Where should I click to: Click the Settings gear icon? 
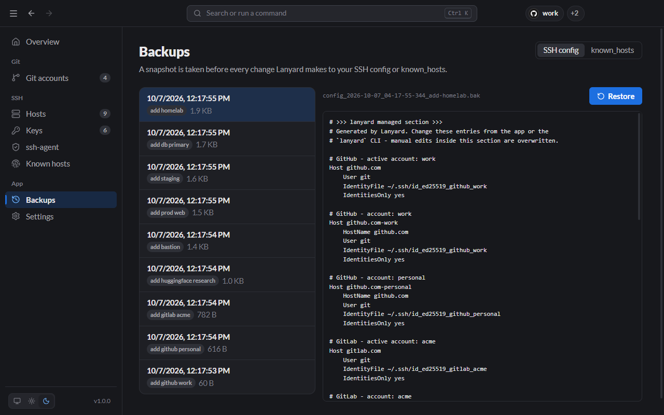pos(16,217)
